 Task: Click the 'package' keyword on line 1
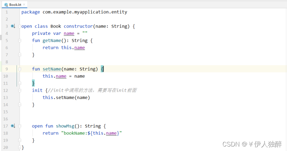pyautogui.click(x=31, y=12)
